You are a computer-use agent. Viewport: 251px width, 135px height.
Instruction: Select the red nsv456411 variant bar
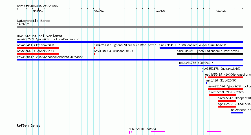[38, 48]
